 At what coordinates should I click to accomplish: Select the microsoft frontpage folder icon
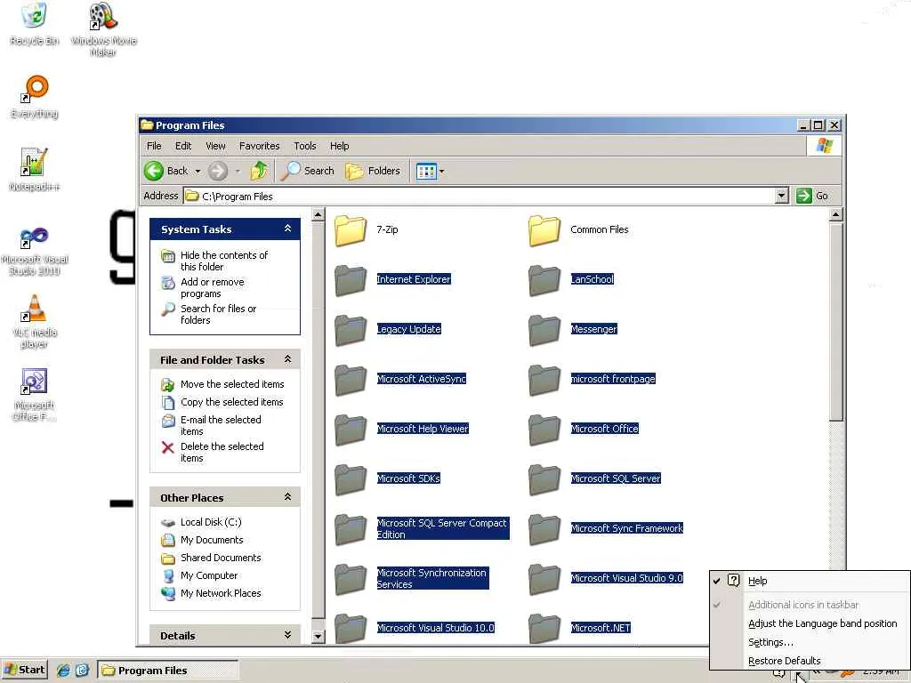point(544,381)
